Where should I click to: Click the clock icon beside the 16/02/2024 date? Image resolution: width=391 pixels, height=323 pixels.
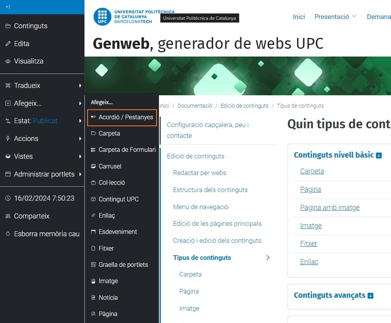pos(8,198)
